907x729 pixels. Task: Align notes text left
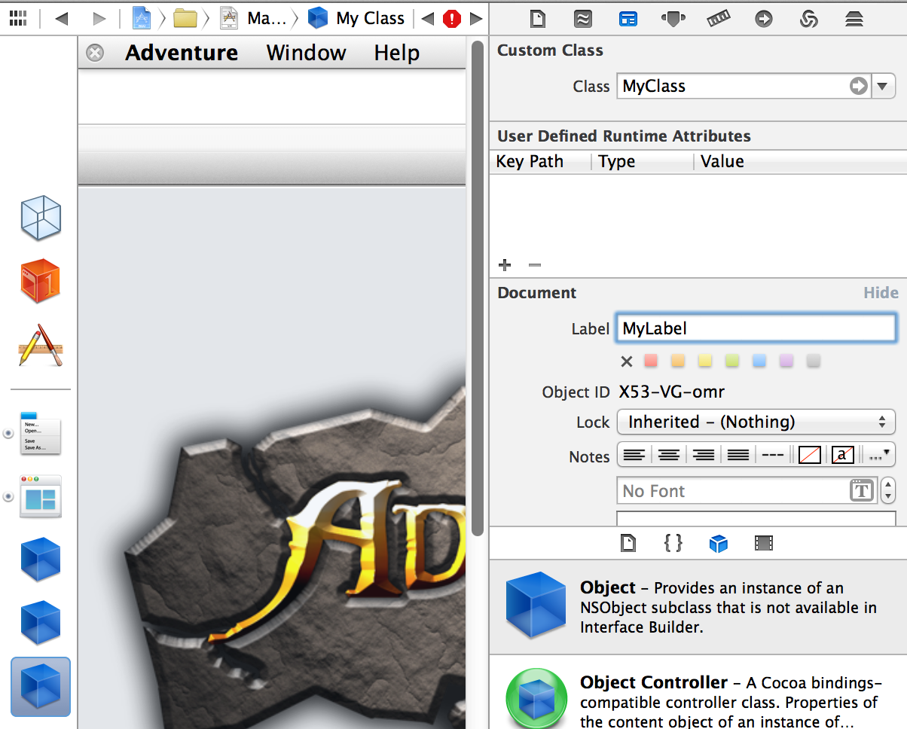[x=635, y=455]
